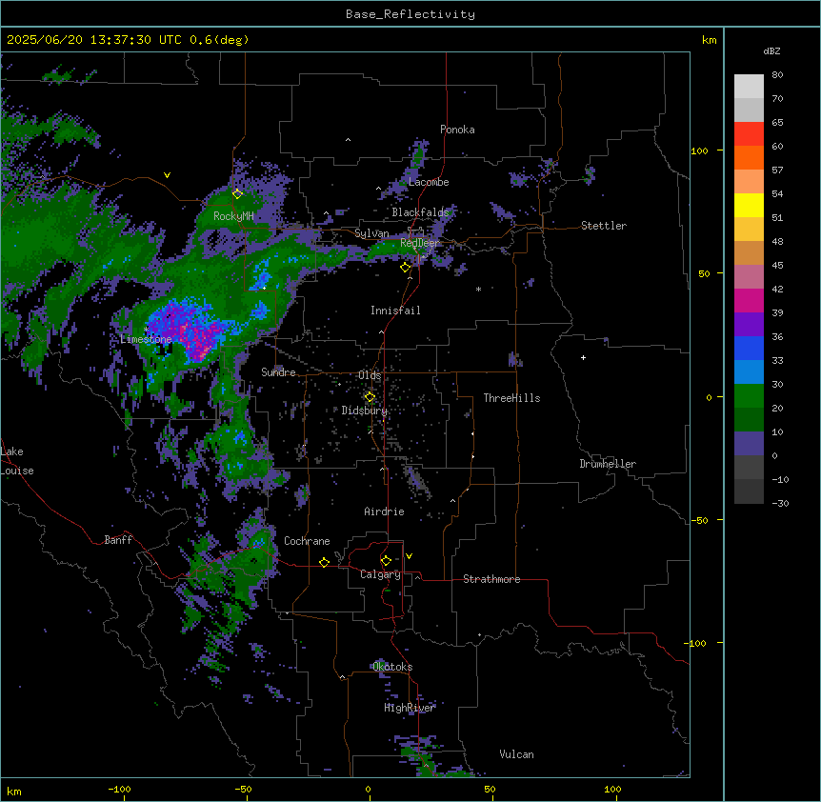Click the Sylvan label
Image resolution: width=821 pixels, height=802 pixels.
click(x=371, y=233)
